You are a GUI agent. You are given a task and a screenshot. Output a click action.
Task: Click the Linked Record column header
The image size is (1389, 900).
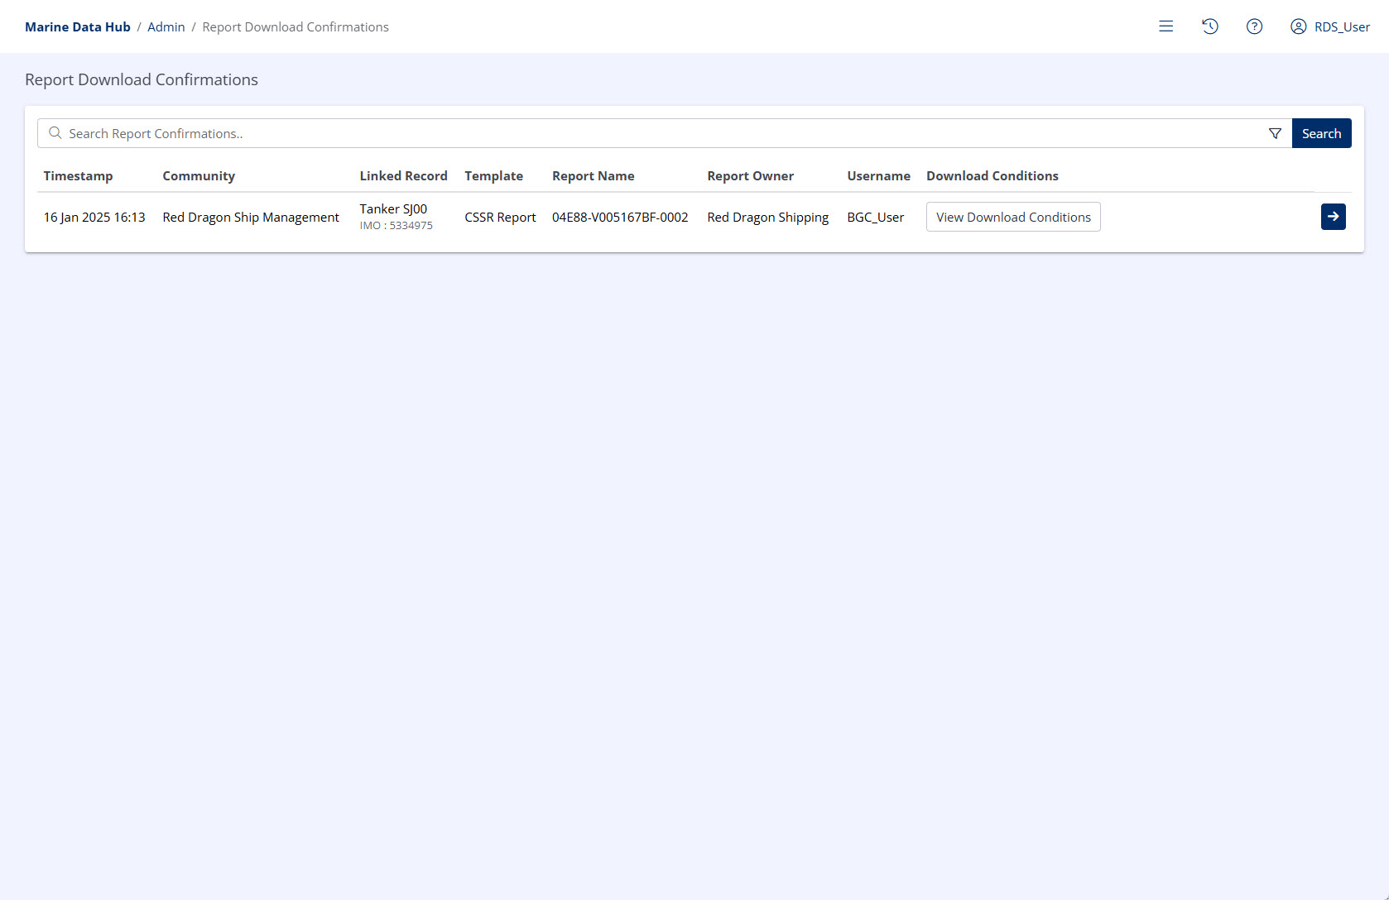point(403,175)
